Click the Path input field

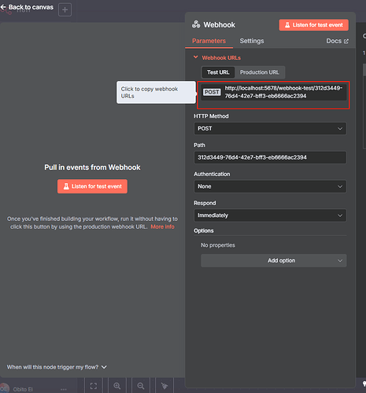pyautogui.click(x=270, y=157)
